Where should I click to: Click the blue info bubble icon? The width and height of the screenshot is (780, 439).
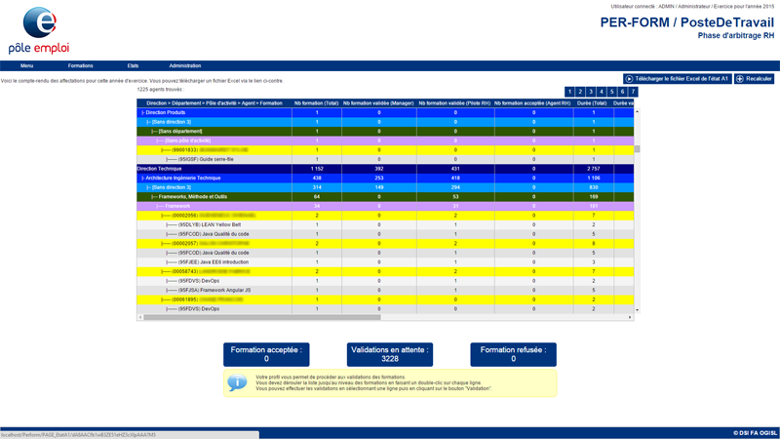pos(237,382)
